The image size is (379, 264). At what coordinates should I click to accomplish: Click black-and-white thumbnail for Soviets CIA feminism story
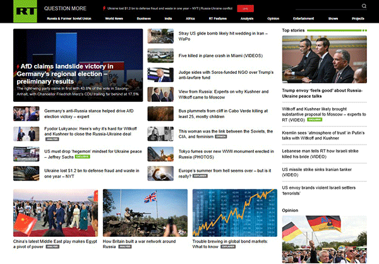[x=160, y=134]
